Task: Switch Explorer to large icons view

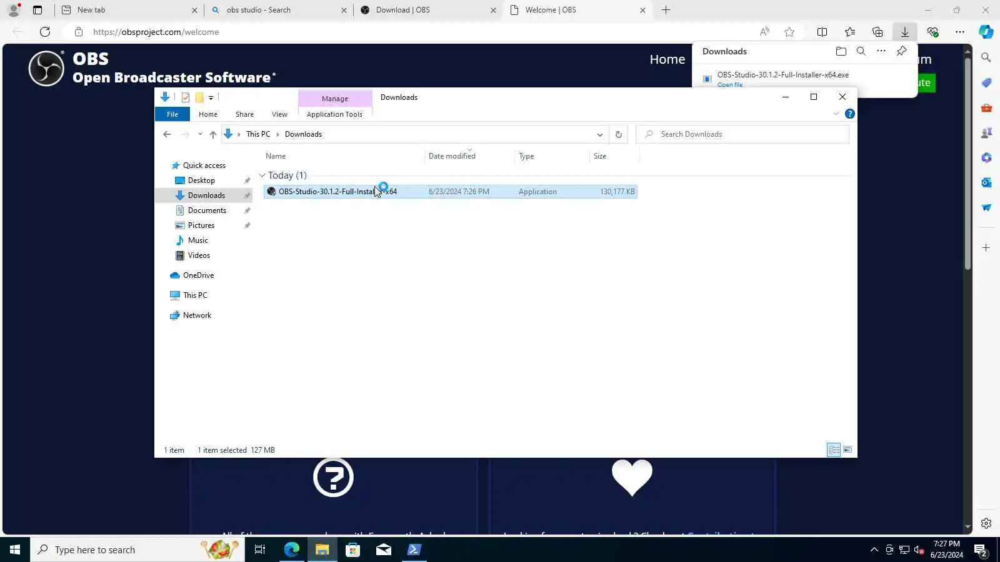Action: (847, 450)
